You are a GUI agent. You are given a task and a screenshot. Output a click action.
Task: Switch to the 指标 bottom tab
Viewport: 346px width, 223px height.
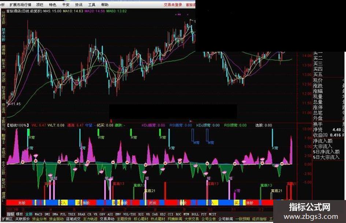point(10,214)
